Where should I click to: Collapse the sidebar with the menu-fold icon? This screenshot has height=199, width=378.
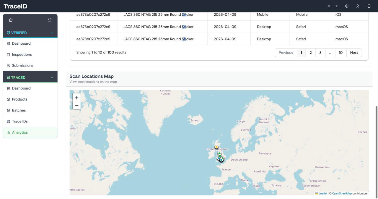pos(50,20)
